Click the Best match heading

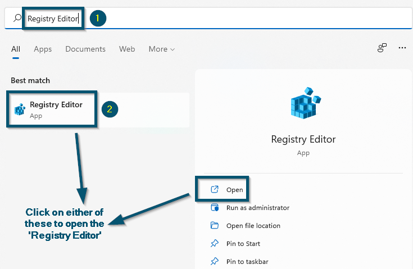(30, 80)
